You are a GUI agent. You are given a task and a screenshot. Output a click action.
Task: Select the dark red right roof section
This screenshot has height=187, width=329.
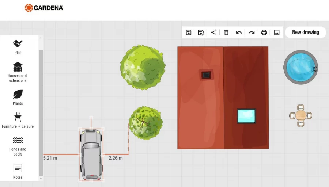(246, 98)
